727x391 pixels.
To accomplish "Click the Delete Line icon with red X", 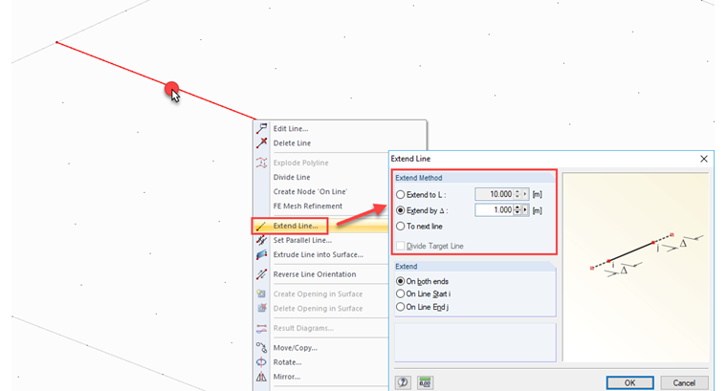I will click(x=261, y=142).
